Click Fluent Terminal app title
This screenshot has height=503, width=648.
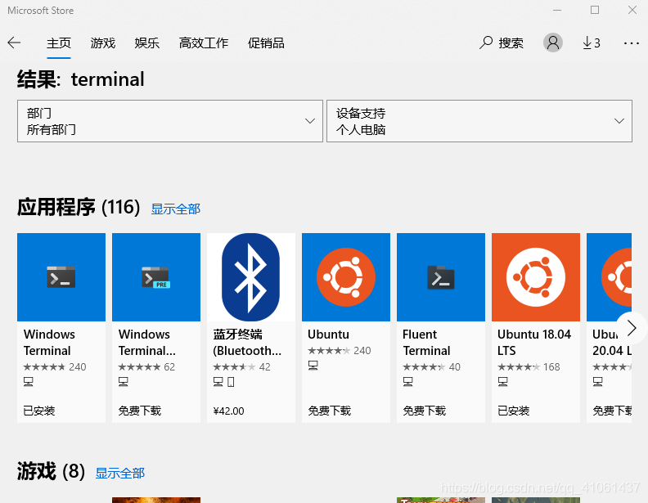click(426, 343)
